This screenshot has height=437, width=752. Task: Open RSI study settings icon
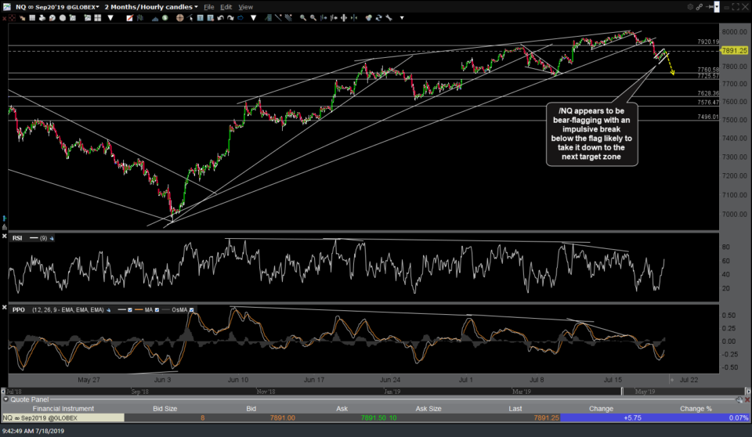(52, 238)
